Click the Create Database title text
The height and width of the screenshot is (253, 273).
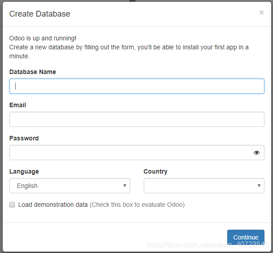[40, 14]
